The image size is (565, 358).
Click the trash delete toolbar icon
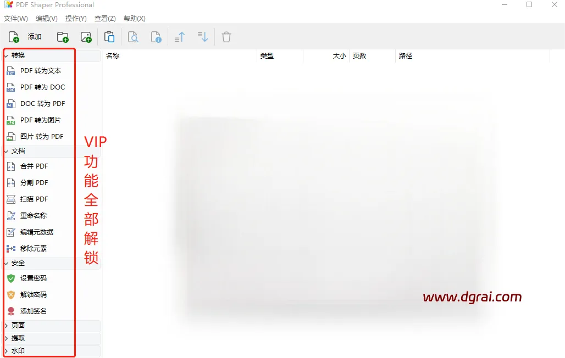pos(226,37)
